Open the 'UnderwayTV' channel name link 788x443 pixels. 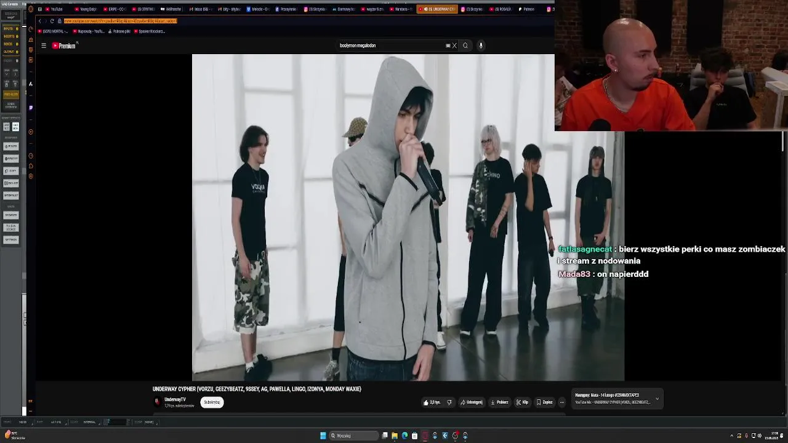(x=175, y=399)
